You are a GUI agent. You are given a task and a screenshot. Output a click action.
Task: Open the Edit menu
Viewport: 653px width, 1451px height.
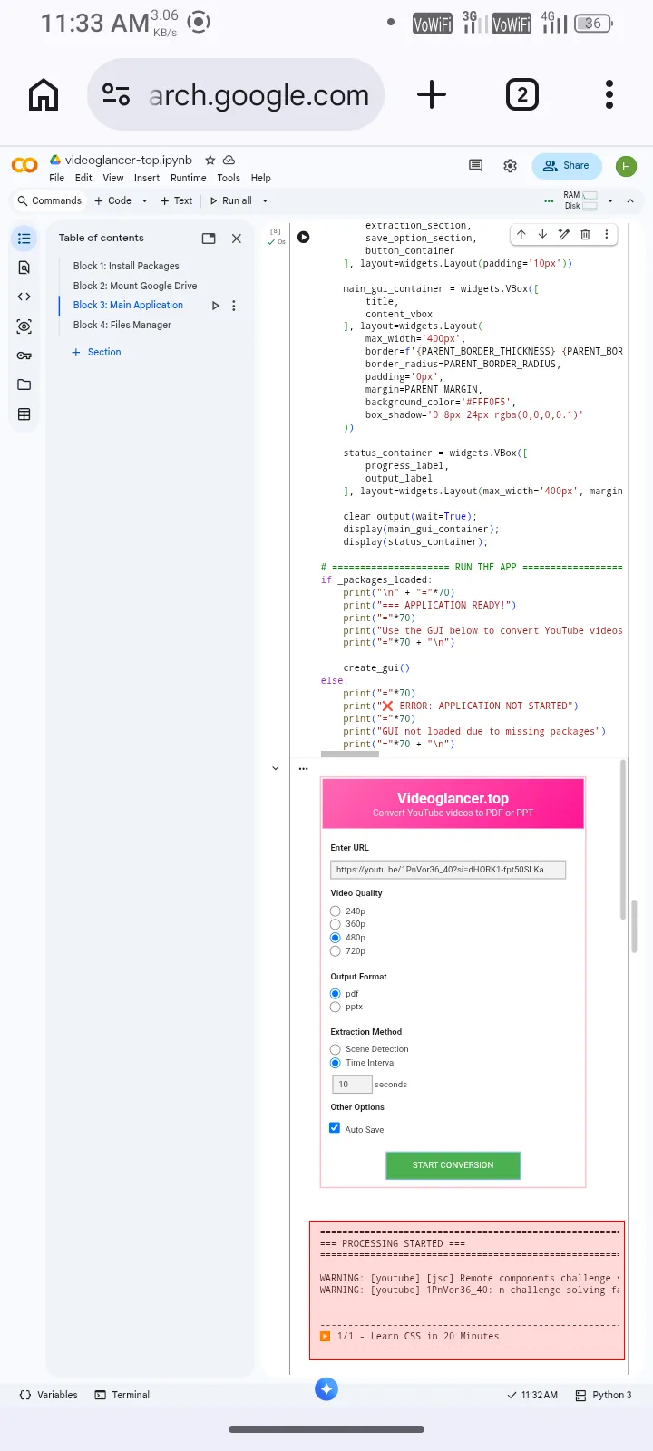coord(83,178)
